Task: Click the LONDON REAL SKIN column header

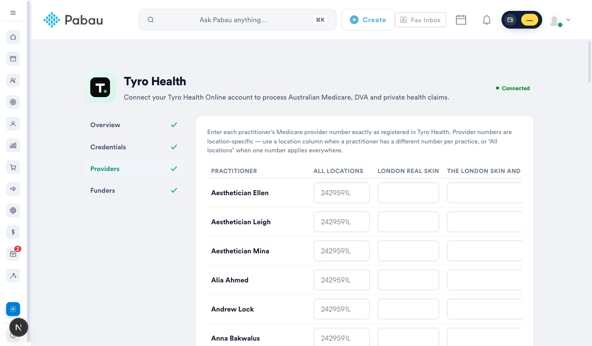Action: [x=408, y=171]
